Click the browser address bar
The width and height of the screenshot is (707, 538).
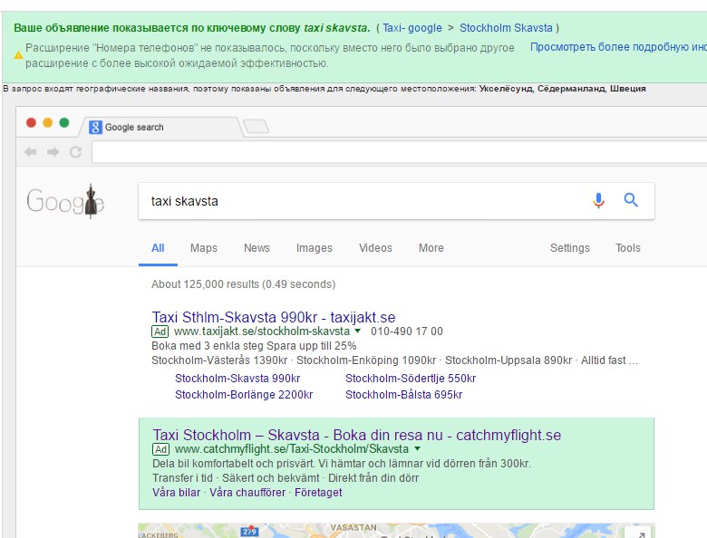tap(399, 152)
